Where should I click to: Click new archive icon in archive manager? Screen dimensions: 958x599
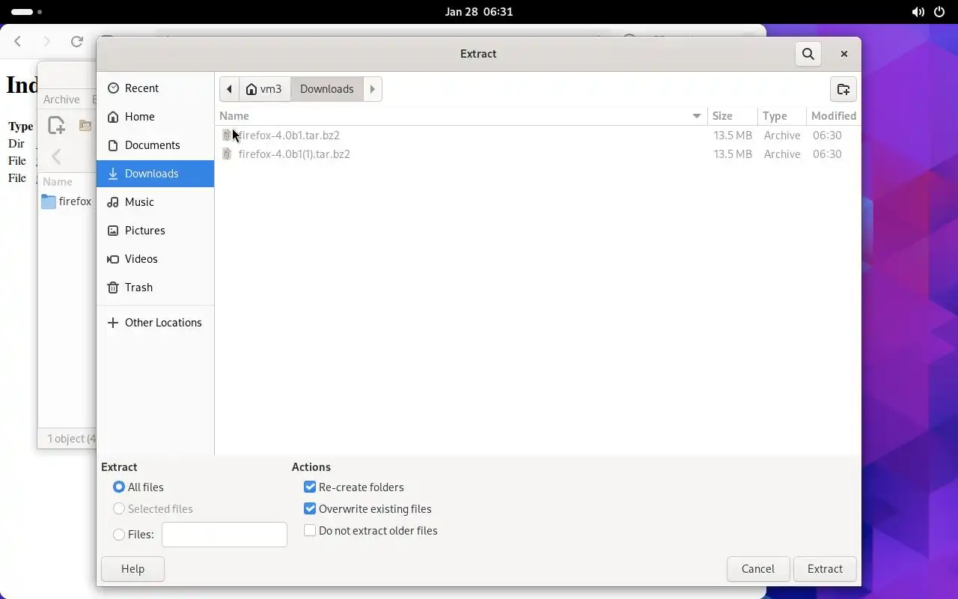coord(56,125)
